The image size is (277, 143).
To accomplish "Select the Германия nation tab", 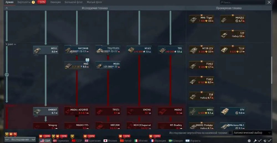I will (61, 141).
